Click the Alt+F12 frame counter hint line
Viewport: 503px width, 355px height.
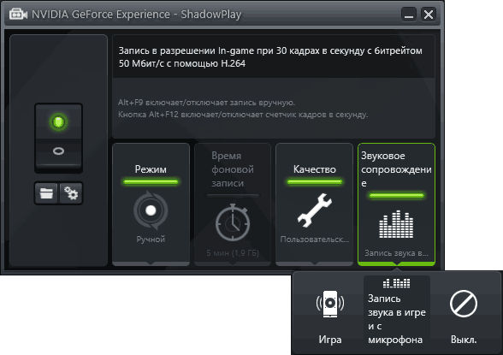coord(243,115)
